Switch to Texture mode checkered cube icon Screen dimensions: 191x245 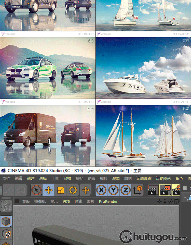(6, 234)
